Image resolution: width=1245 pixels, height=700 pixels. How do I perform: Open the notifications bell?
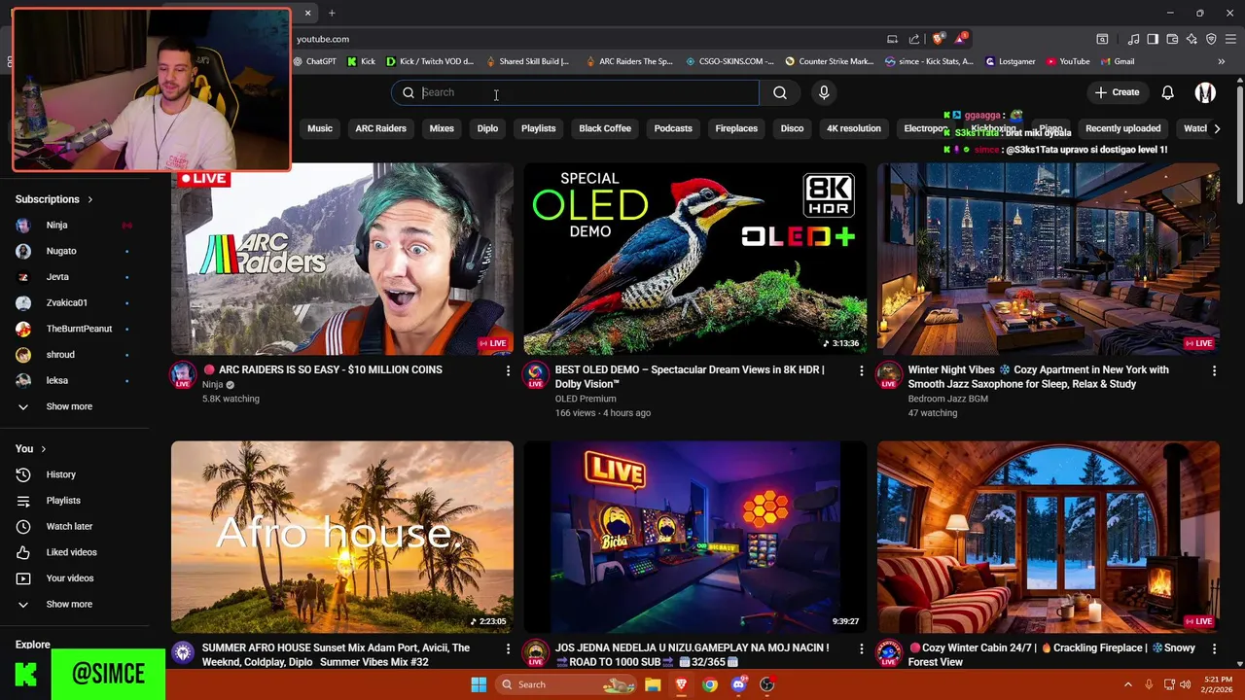coord(1167,92)
